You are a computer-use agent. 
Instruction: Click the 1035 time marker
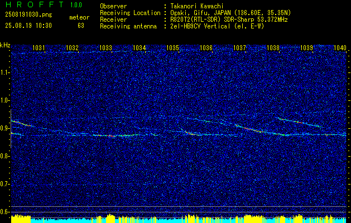tap(172, 47)
